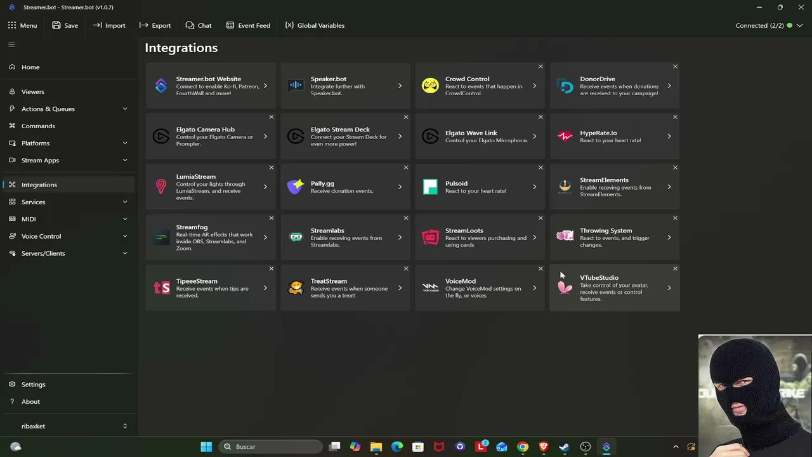The image size is (812, 457).
Task: Open the Elgato Camera Hub logo
Action: click(161, 136)
